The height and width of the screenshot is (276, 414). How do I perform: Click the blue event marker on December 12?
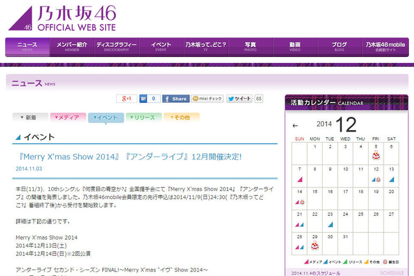[374, 179]
